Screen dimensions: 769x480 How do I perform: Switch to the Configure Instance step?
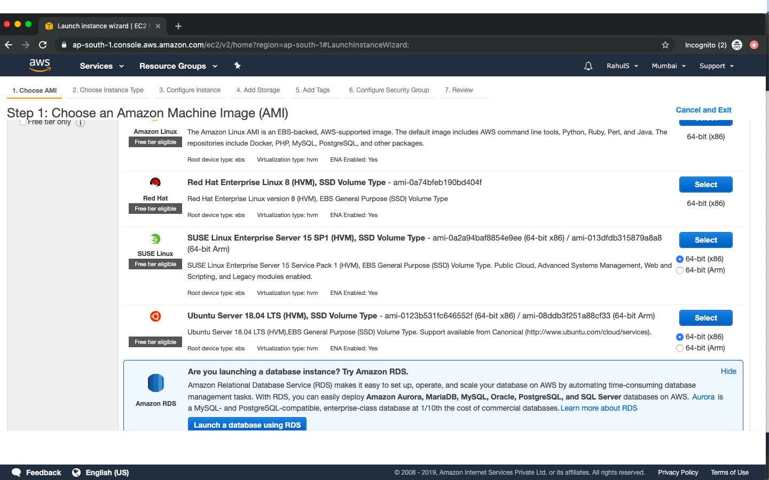tap(190, 90)
